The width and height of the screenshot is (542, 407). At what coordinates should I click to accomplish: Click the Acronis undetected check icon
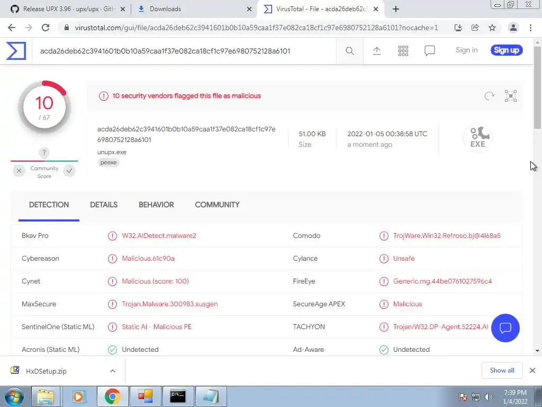112,350
